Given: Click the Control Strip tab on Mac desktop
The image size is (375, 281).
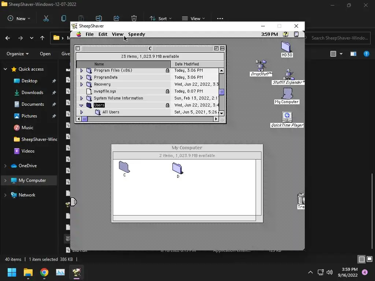Looking at the screenshot, I should (x=74, y=202).
